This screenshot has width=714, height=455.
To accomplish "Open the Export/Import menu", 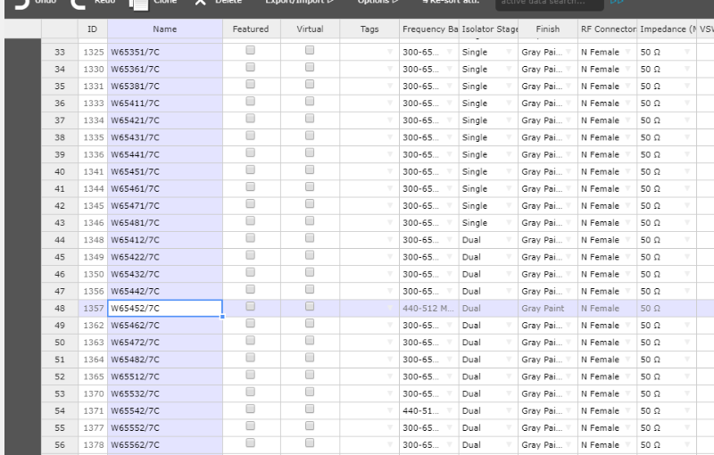I will point(299,3).
